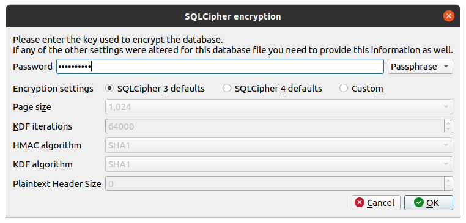Click the green checkmark icon on OK
This screenshot has height=223, width=466.
(x=418, y=202)
